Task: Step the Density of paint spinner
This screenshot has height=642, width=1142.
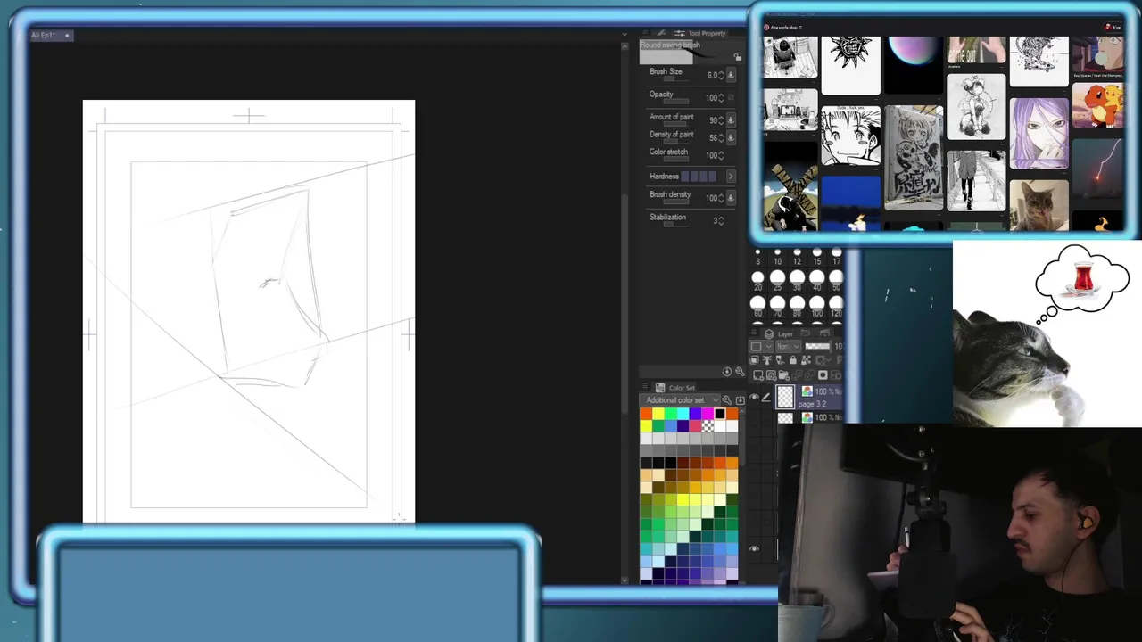Action: click(x=721, y=137)
